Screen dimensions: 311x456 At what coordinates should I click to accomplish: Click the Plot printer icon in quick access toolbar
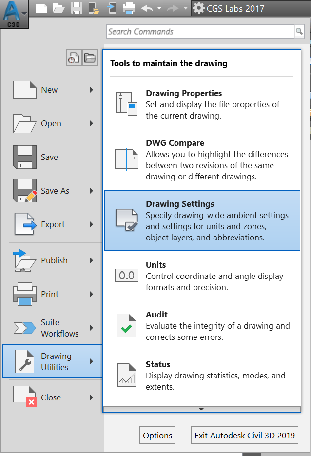[129, 8]
